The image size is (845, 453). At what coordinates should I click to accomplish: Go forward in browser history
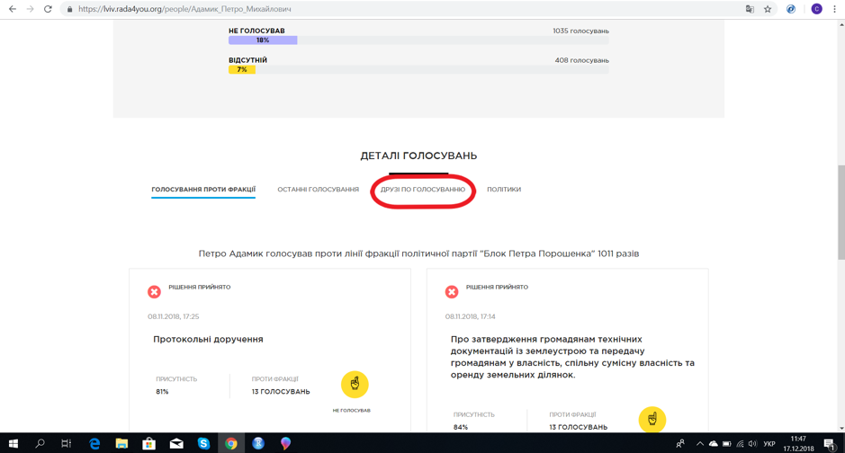click(x=31, y=9)
